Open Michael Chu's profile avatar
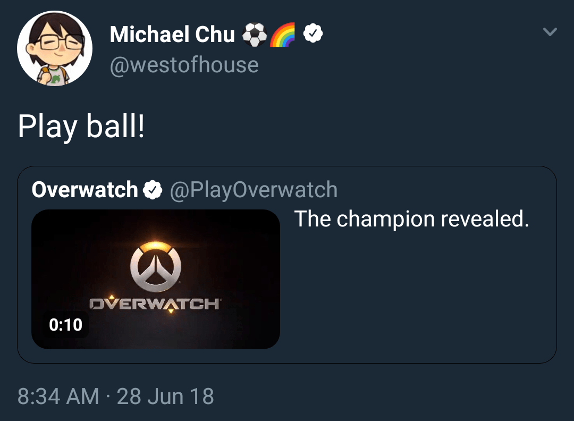The image size is (574, 421). (x=55, y=48)
